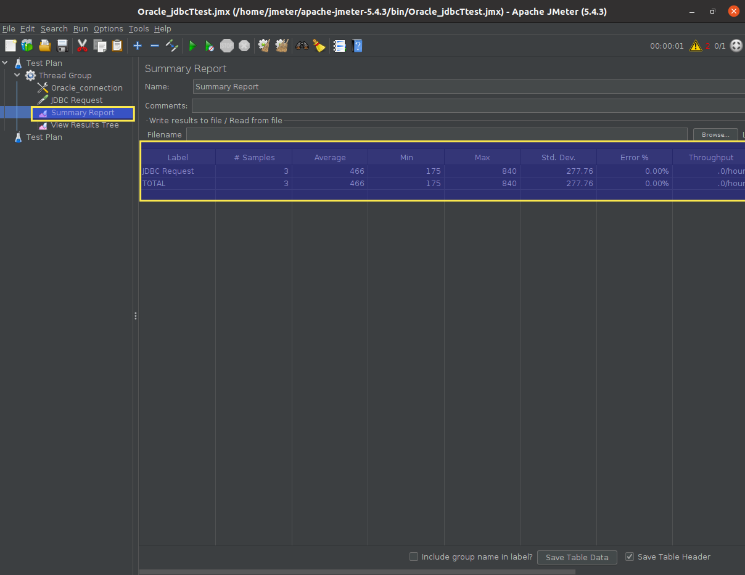Click the Max column header

click(482, 157)
